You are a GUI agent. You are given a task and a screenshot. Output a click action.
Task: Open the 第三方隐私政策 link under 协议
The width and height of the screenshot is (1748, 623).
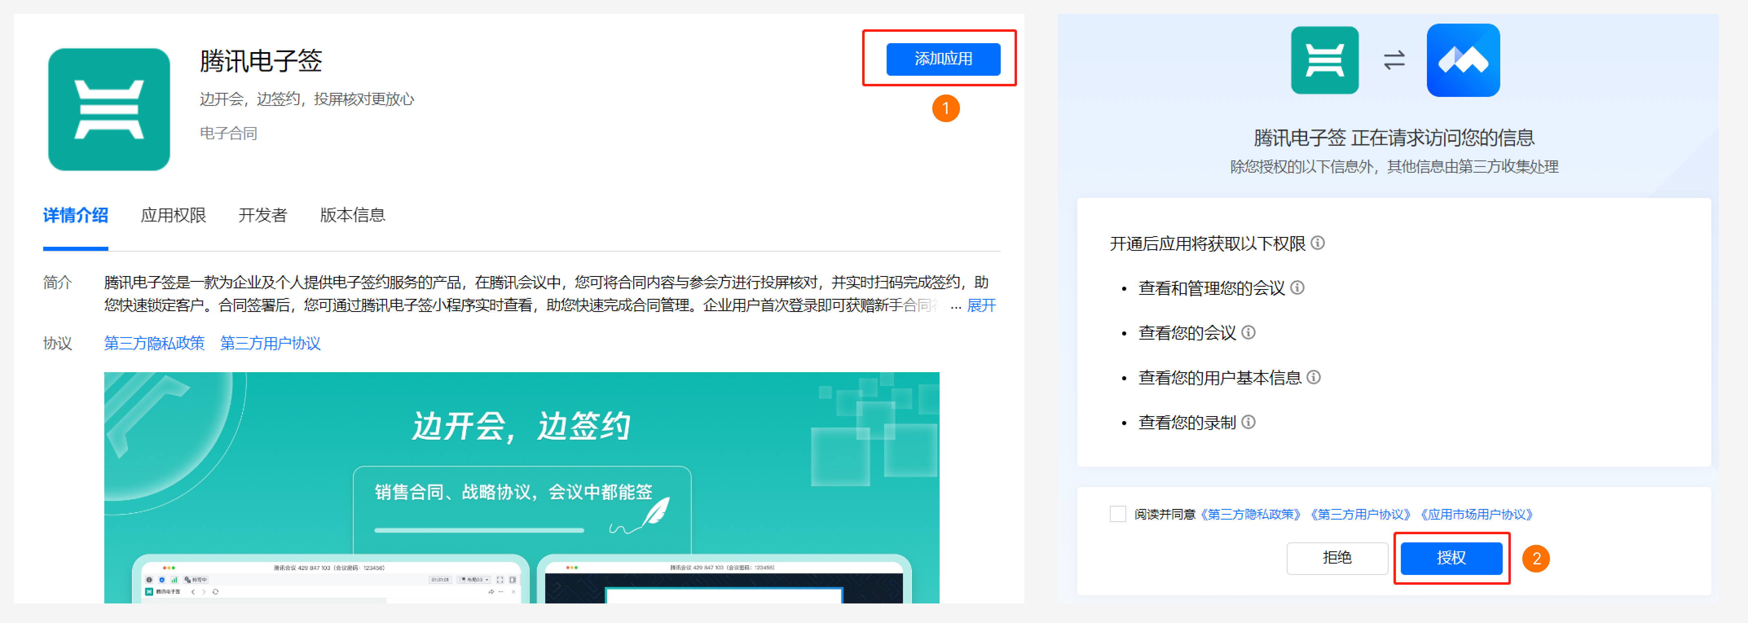pos(154,343)
